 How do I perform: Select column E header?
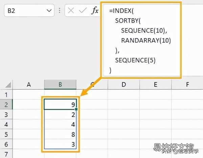pyautogui.click(x=156, y=84)
